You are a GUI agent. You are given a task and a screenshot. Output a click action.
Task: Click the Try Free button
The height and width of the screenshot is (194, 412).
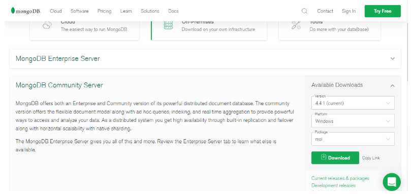[x=383, y=11]
